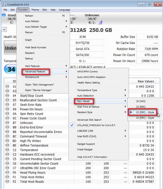This screenshot has height=189, width=163.
Task: Select the Unknown 34 °C K: L: disk
Action: (92, 19)
